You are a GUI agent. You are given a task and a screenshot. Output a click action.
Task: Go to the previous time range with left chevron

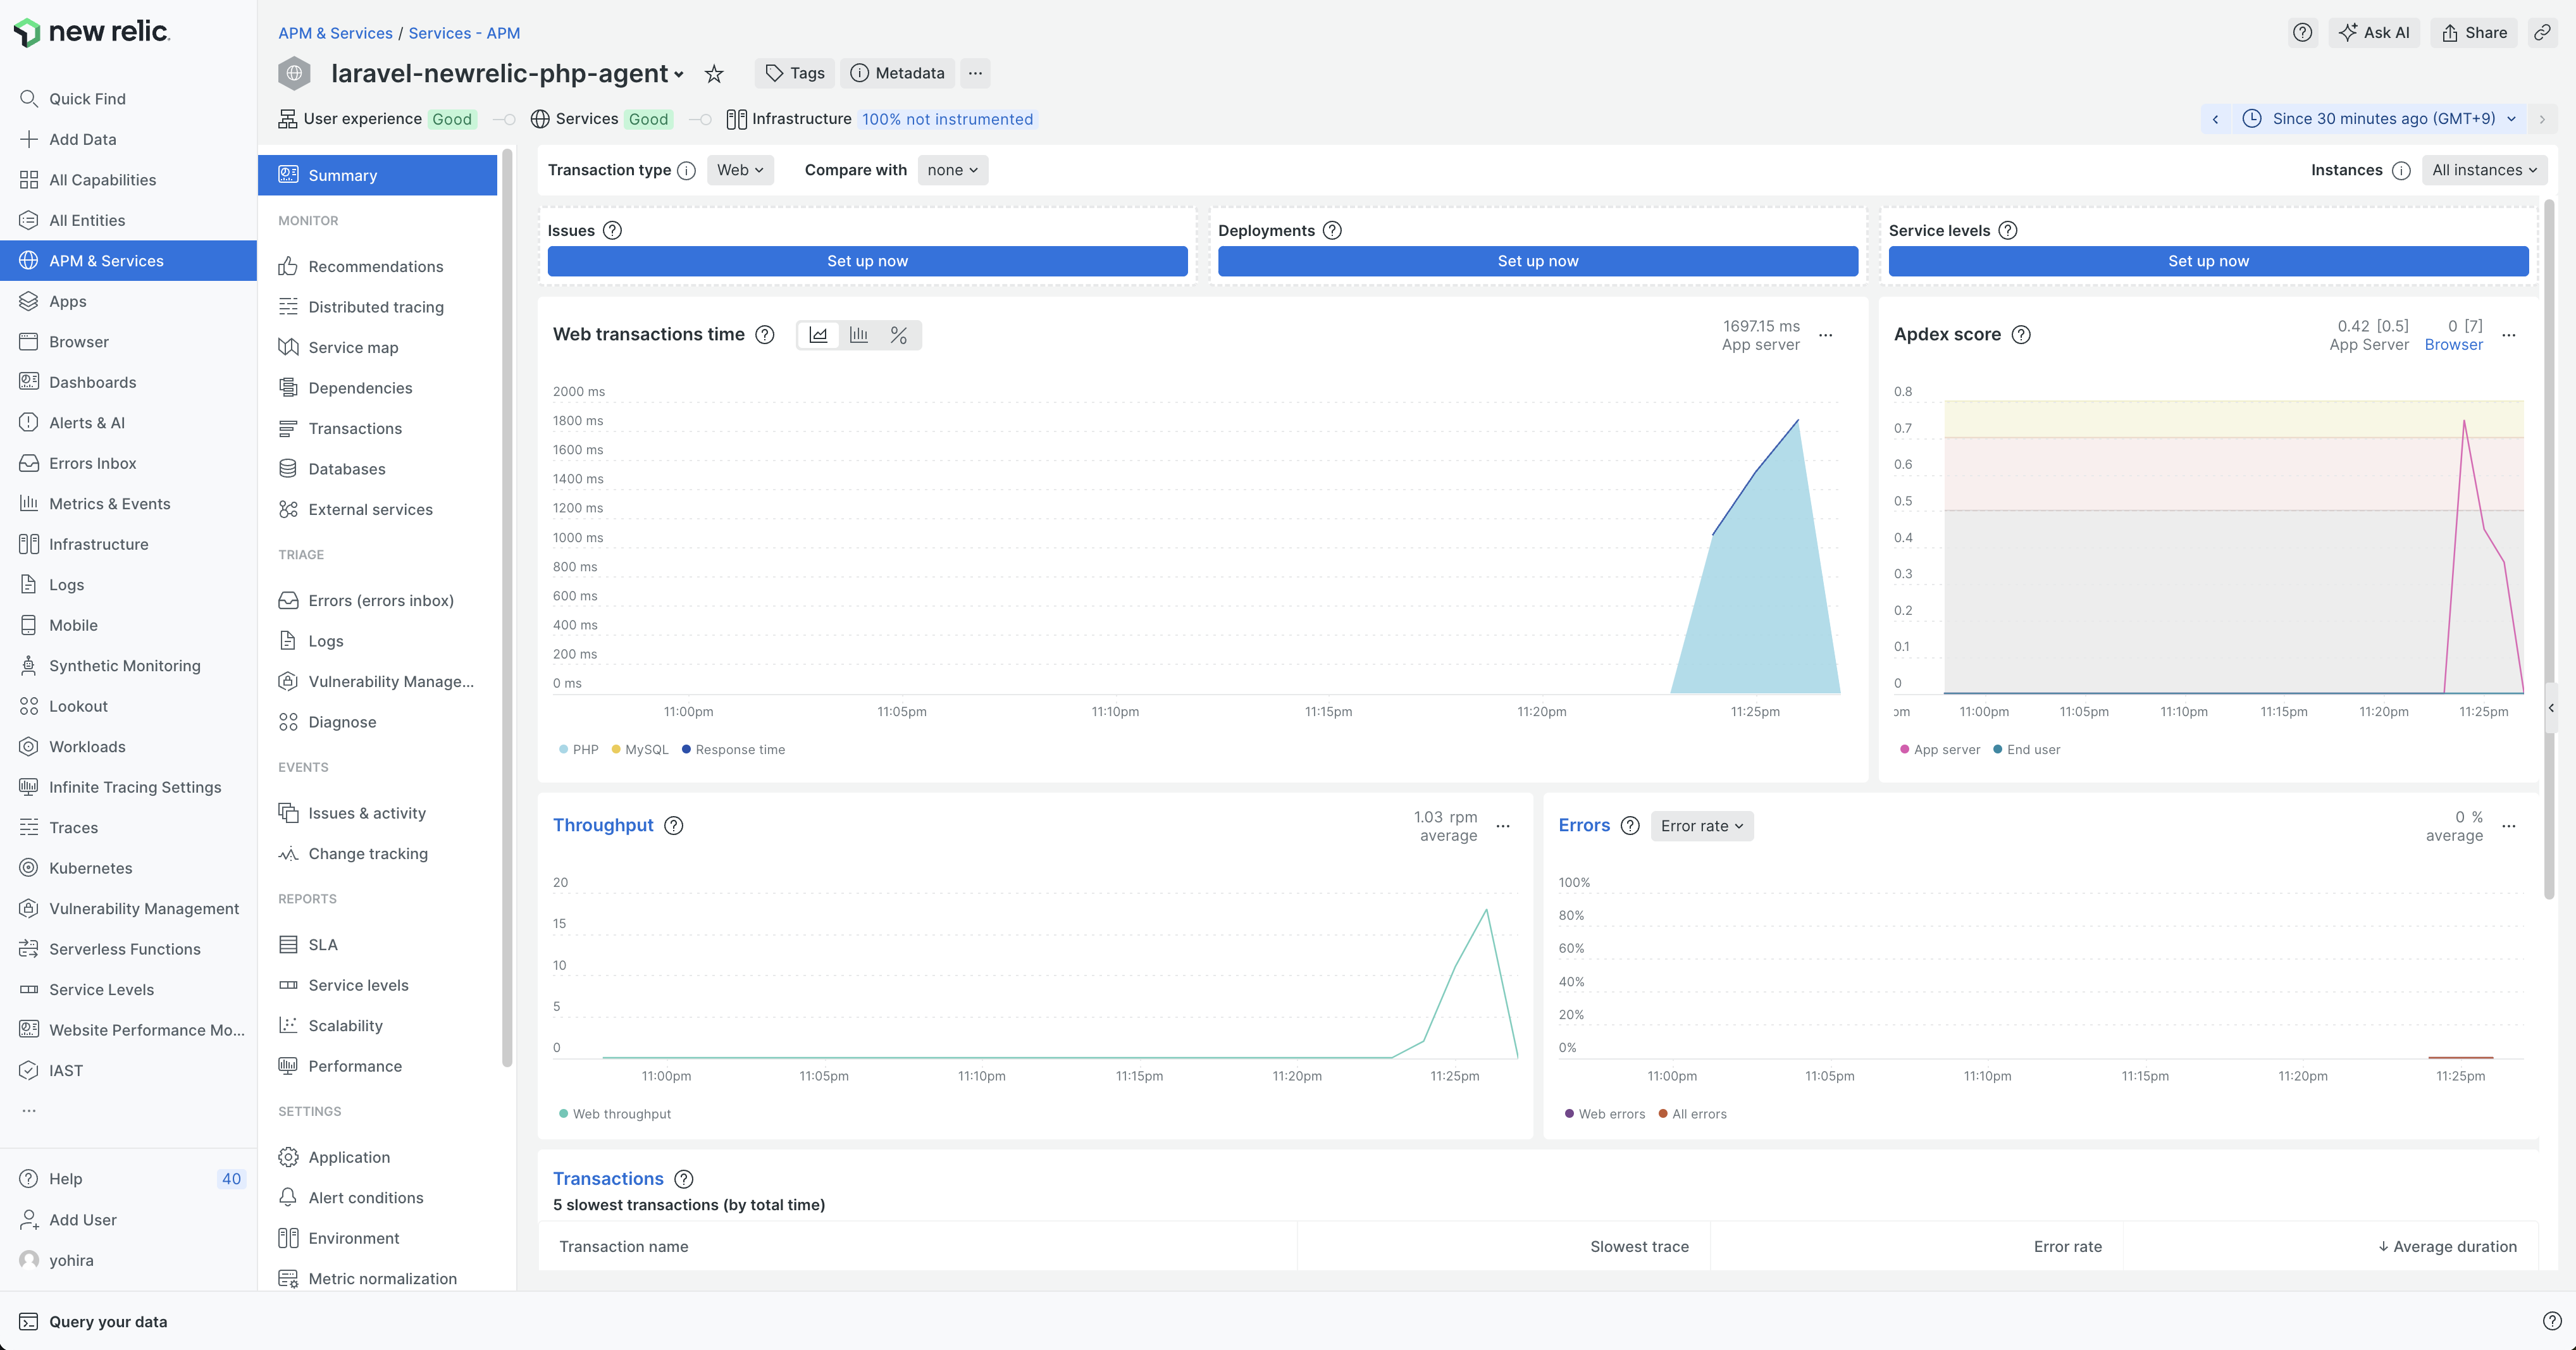pyautogui.click(x=2215, y=119)
